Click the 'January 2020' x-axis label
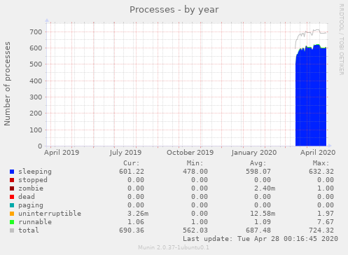 click(x=254, y=153)
